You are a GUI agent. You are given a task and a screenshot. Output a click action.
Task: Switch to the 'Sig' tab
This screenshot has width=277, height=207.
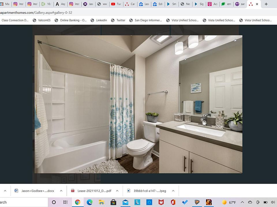(199, 4)
